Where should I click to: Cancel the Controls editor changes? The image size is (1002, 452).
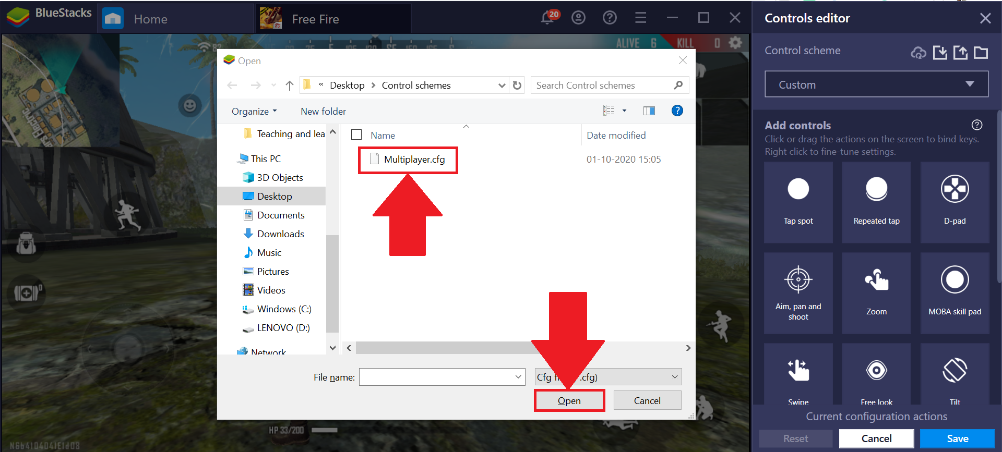[876, 438]
